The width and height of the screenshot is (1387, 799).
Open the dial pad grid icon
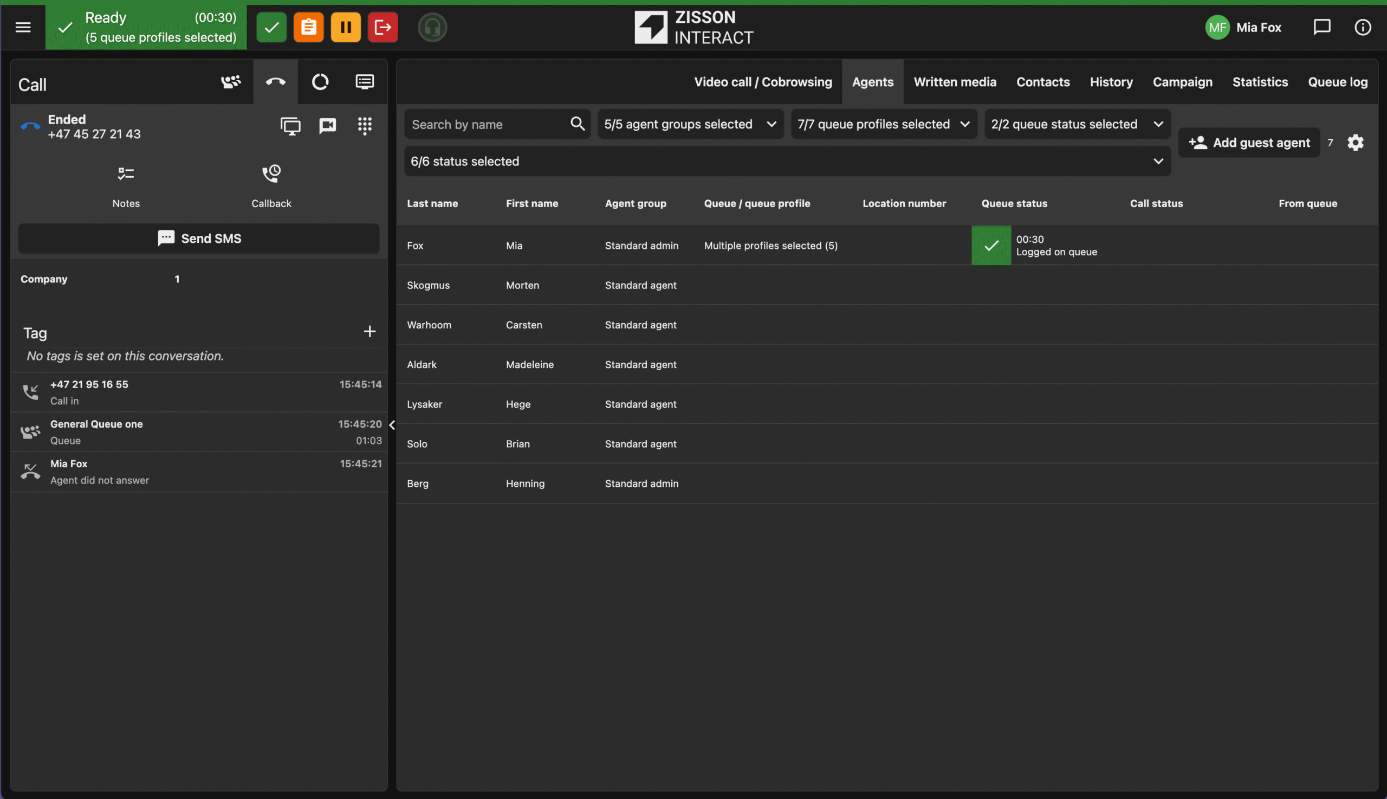tap(365, 126)
